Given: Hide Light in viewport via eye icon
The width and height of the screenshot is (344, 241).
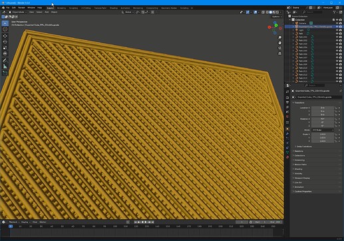Looking at the screenshot, I should pyautogui.click(x=337, y=30).
